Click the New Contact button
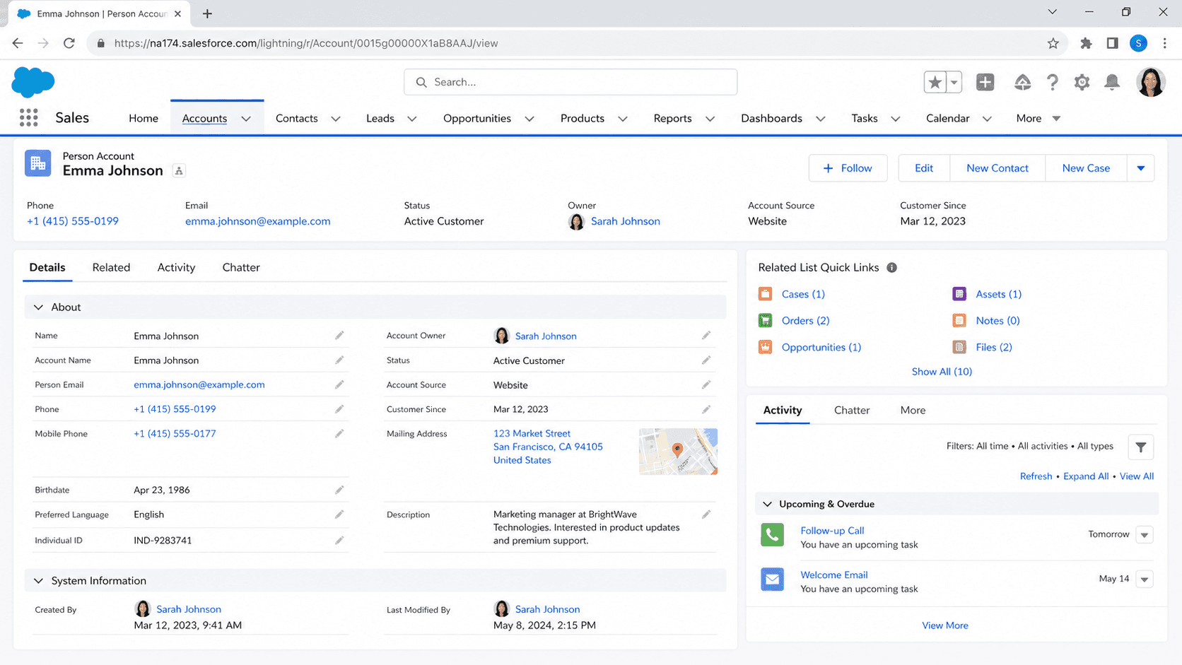1182x665 pixels. [x=997, y=168]
